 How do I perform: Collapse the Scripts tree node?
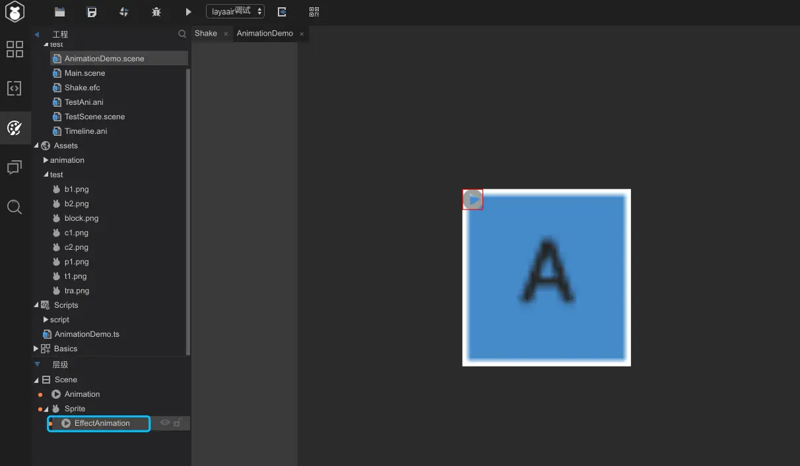pyautogui.click(x=37, y=305)
